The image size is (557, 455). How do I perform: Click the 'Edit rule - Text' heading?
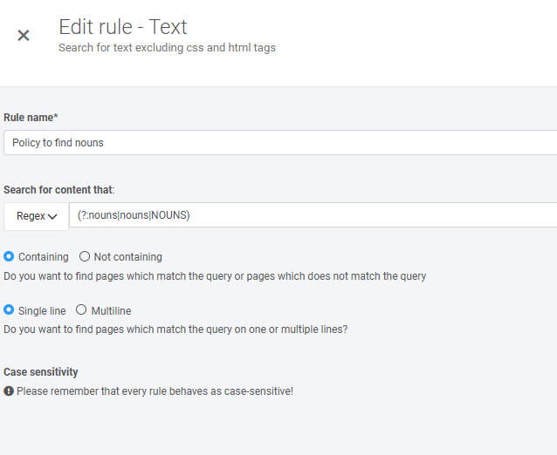point(123,27)
